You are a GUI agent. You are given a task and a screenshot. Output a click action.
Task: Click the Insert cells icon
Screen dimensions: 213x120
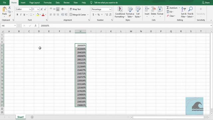tap(147, 9)
